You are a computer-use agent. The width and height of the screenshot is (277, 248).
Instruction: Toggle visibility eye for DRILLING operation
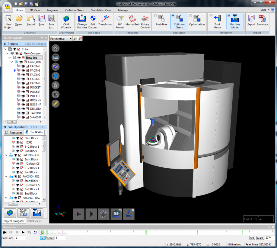[23, 109]
